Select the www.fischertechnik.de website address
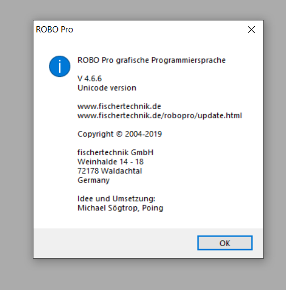Viewport: 286px width, 290px height. [119, 106]
